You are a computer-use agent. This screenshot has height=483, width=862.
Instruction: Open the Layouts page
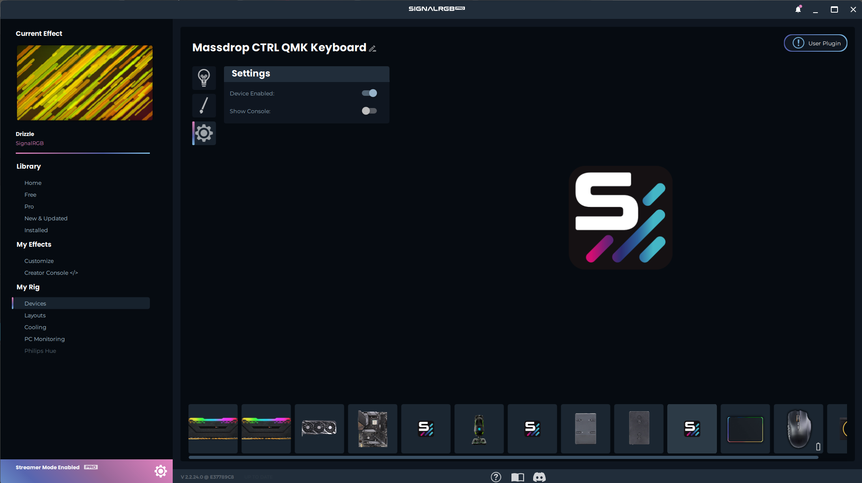click(35, 315)
